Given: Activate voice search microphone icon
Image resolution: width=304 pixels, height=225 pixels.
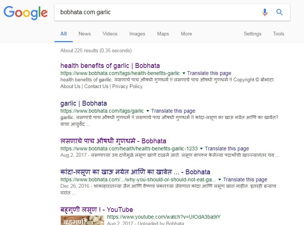Looking at the screenshot, I should 264,12.
